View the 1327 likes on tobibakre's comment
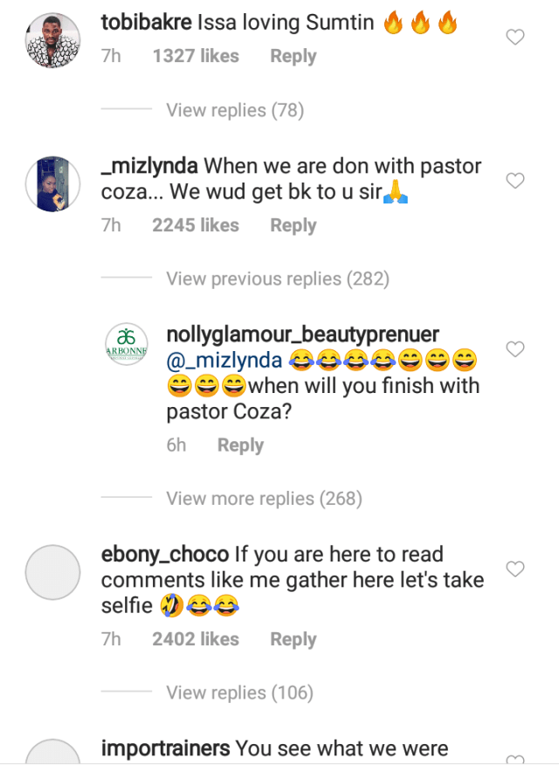Image resolution: width=559 pixels, height=772 pixels. coord(196,56)
